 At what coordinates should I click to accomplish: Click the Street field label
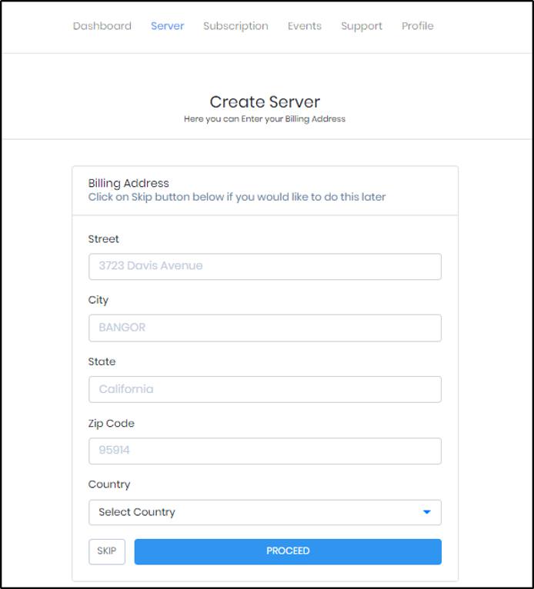(104, 239)
